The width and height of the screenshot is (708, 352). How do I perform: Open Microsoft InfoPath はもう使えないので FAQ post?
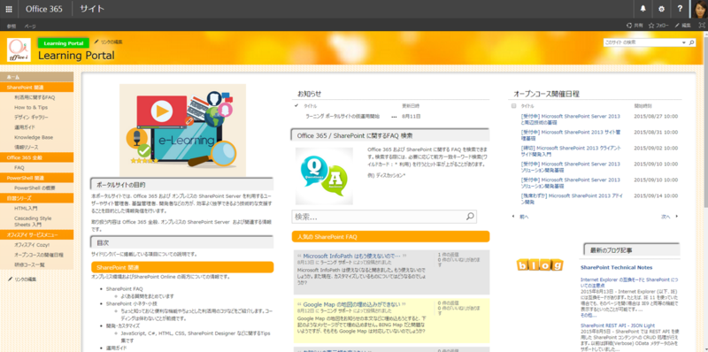coord(351,256)
